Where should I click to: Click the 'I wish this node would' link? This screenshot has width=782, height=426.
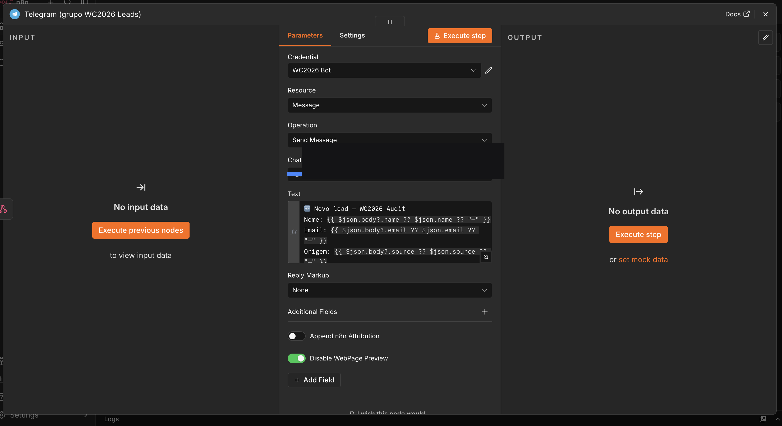(x=387, y=413)
